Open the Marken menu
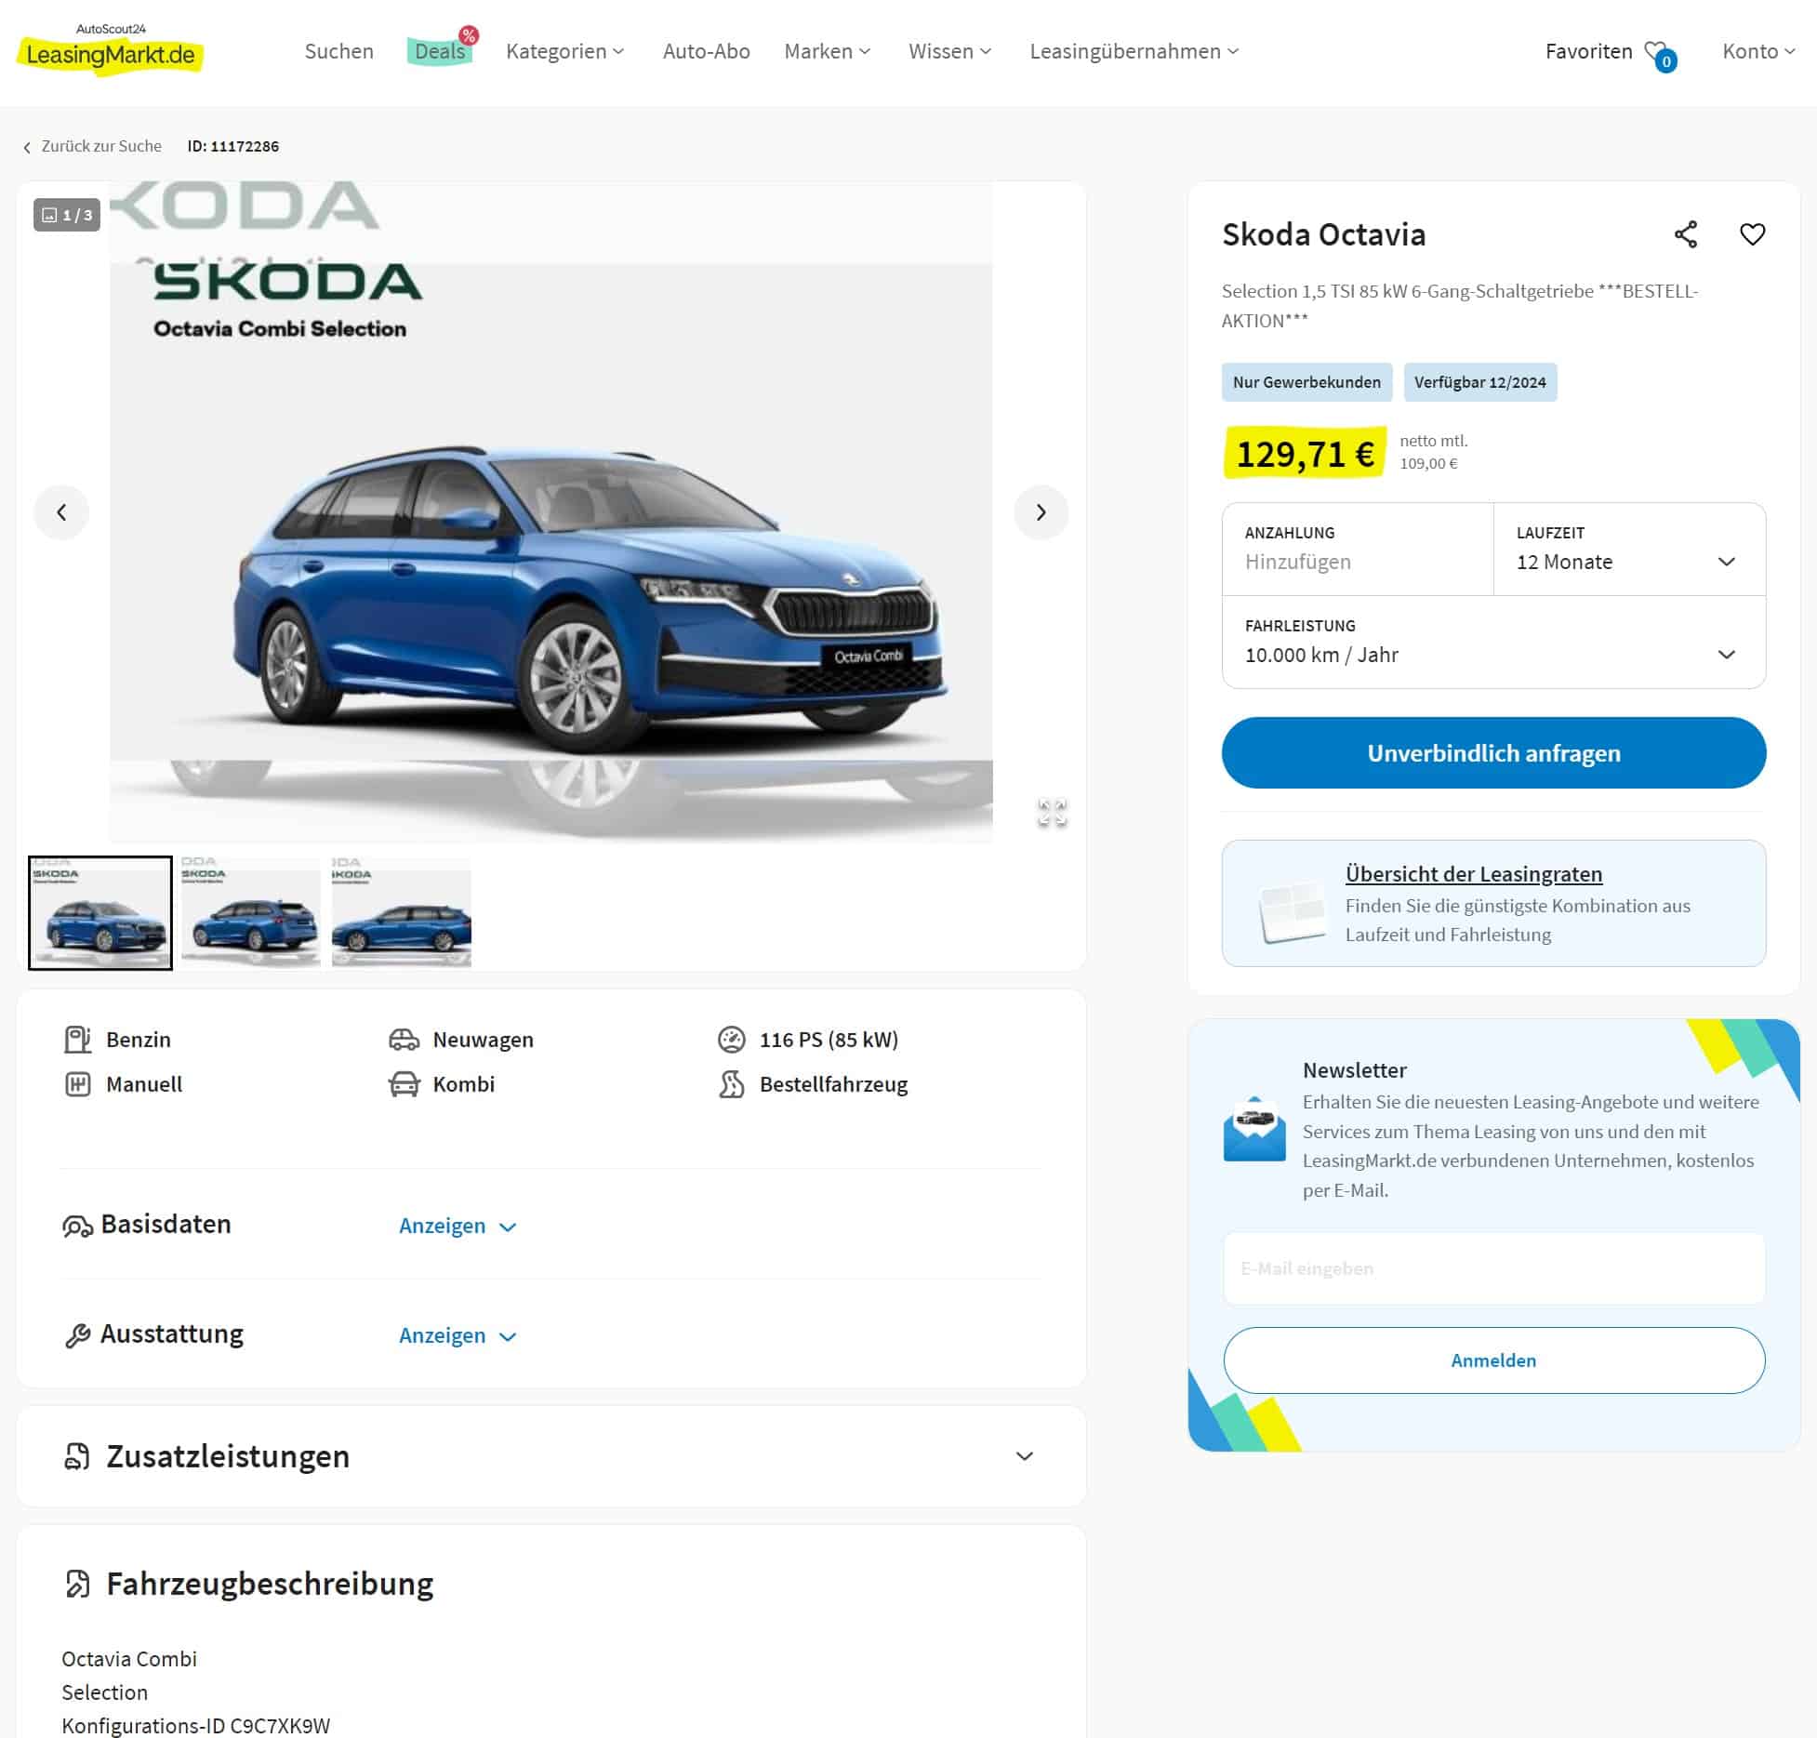 tap(827, 51)
